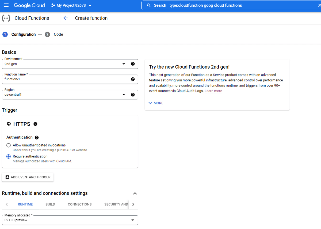Image resolution: width=321 pixels, height=229 pixels.
Task: Switch to the SECURITY AND tab
Action: point(116,204)
